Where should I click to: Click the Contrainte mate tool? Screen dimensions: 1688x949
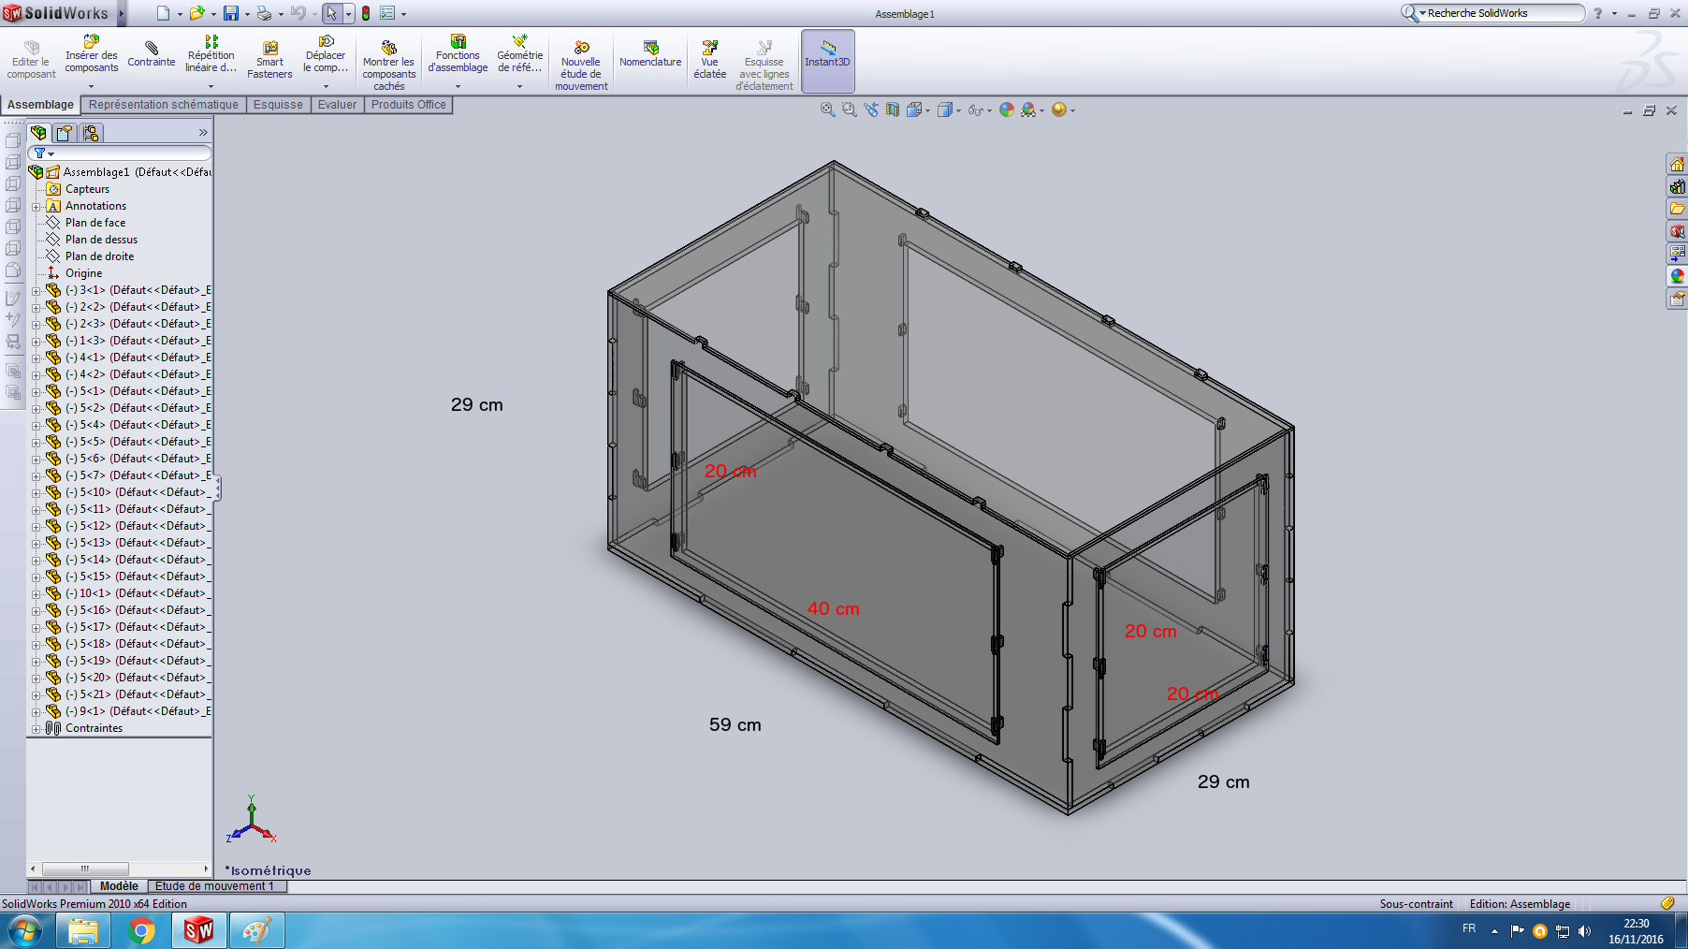(151, 54)
